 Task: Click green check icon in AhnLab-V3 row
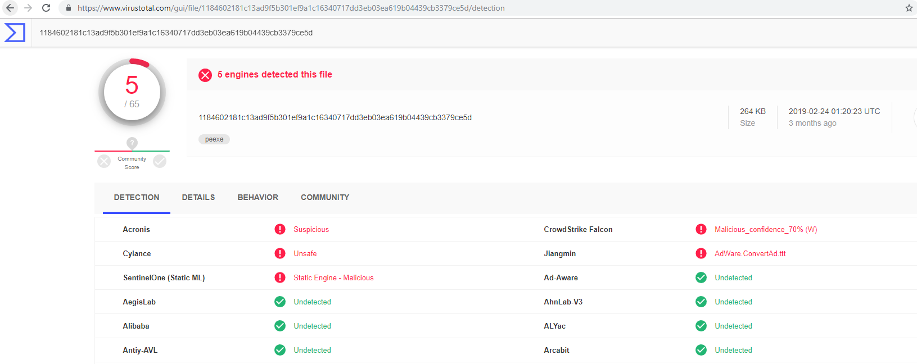click(701, 302)
